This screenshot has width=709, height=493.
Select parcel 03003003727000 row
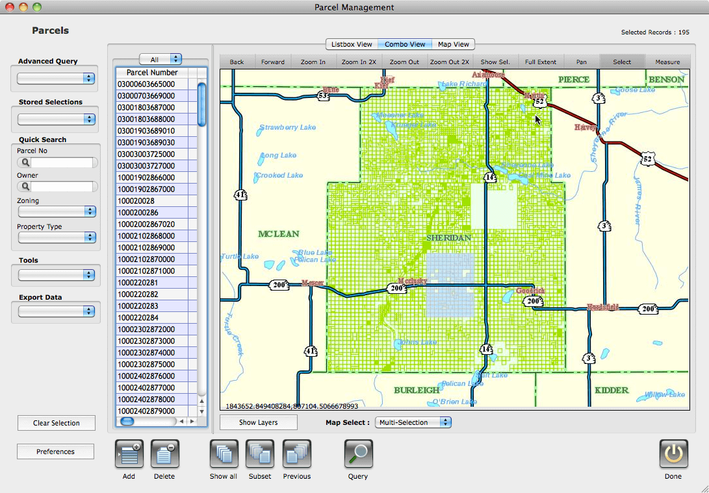point(157,165)
